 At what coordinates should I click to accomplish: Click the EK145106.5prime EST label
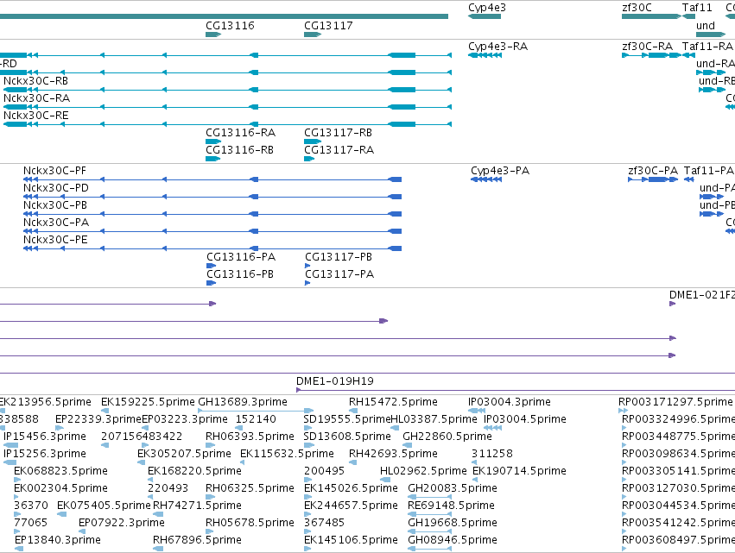point(351,540)
